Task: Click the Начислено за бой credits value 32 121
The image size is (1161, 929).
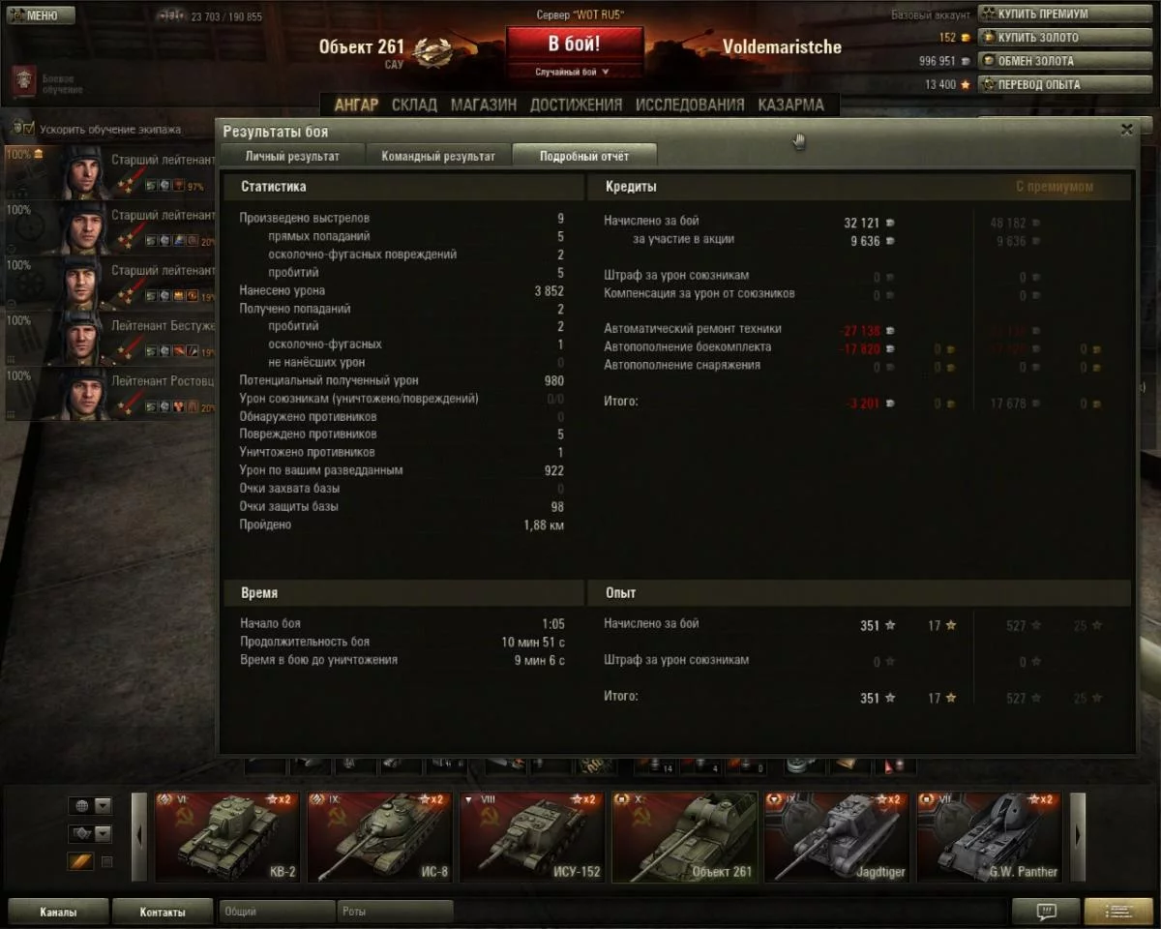Action: coord(861,223)
